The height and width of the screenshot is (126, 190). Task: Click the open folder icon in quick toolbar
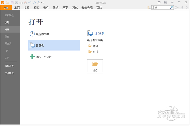(x=7, y=3)
